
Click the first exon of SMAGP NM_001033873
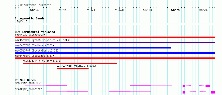coord(184,86)
